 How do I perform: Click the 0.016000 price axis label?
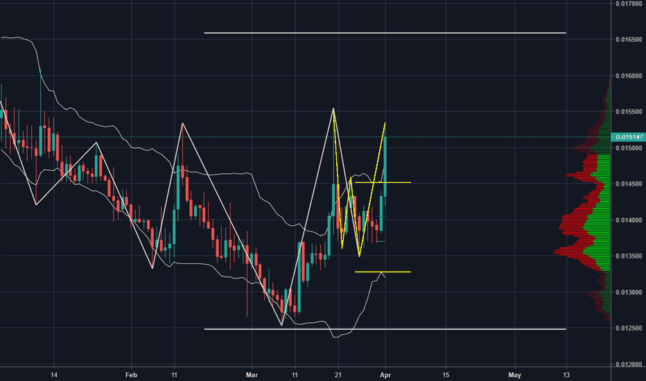629,76
